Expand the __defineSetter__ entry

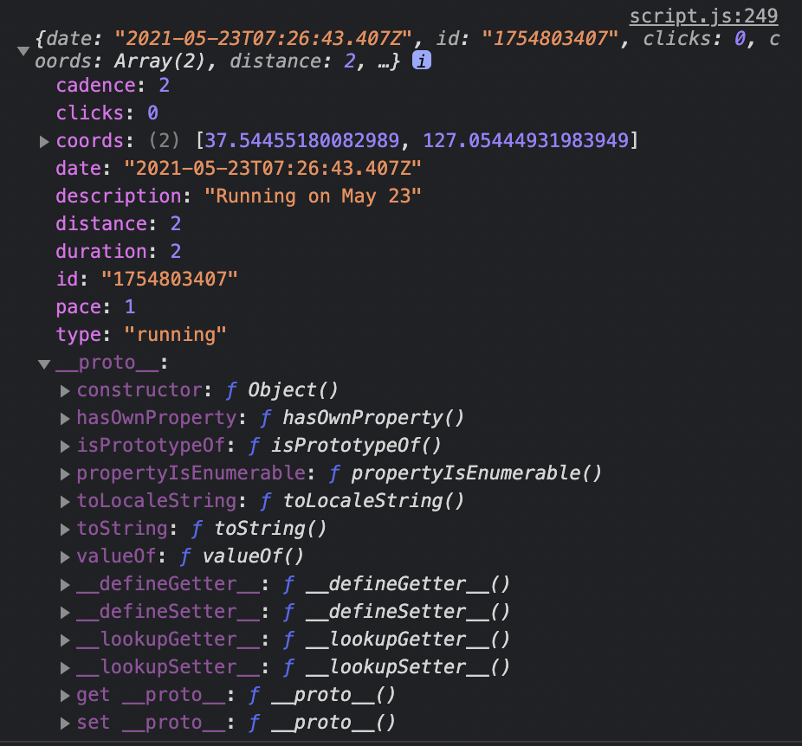coord(65,611)
